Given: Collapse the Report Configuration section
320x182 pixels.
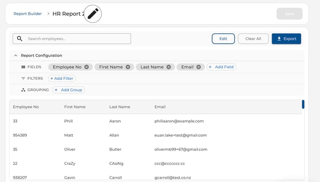Looking at the screenshot, I should tap(15, 55).
